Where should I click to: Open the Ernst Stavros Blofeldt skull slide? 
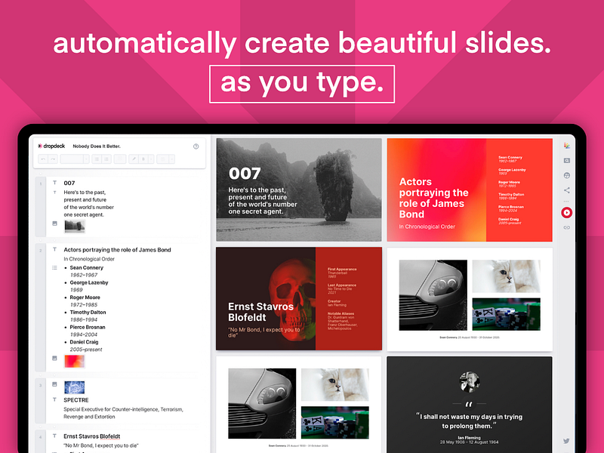click(299, 299)
